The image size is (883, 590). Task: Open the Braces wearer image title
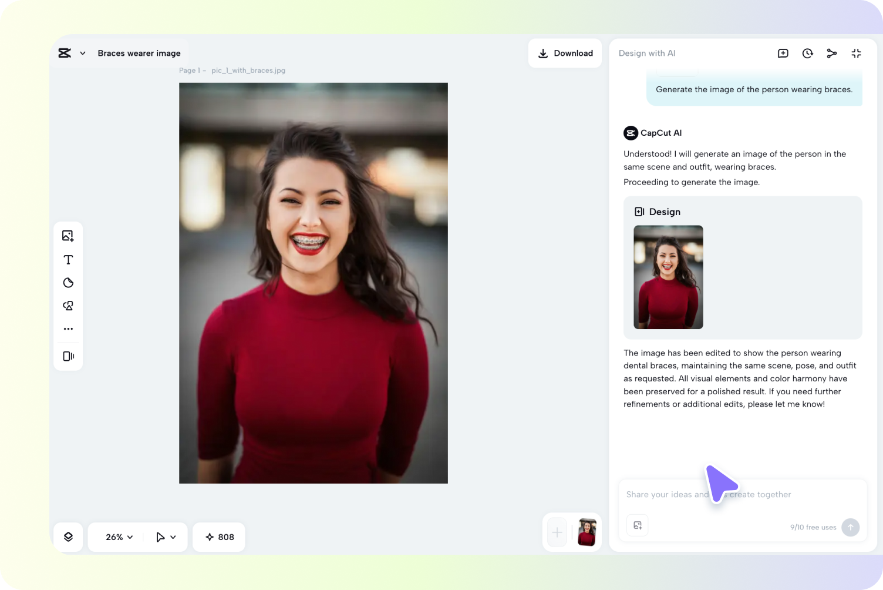click(139, 53)
